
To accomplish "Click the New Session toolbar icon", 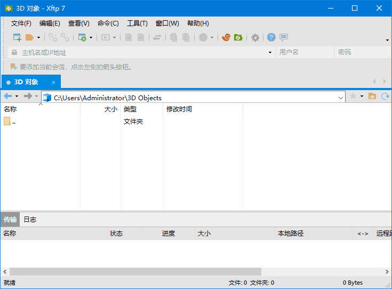I will tap(17, 37).
